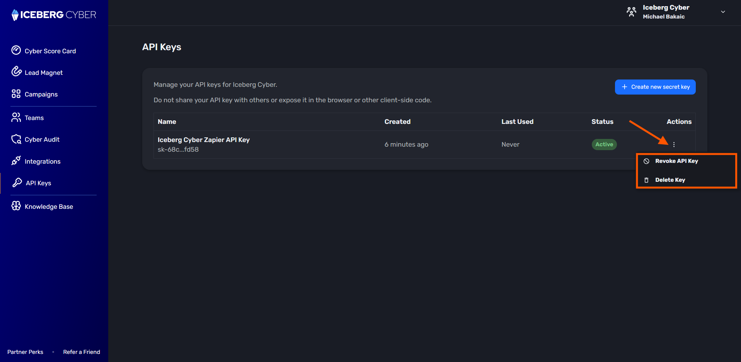The height and width of the screenshot is (362, 741).
Task: Click the masked key sk-68c...fd58
Action: click(178, 149)
